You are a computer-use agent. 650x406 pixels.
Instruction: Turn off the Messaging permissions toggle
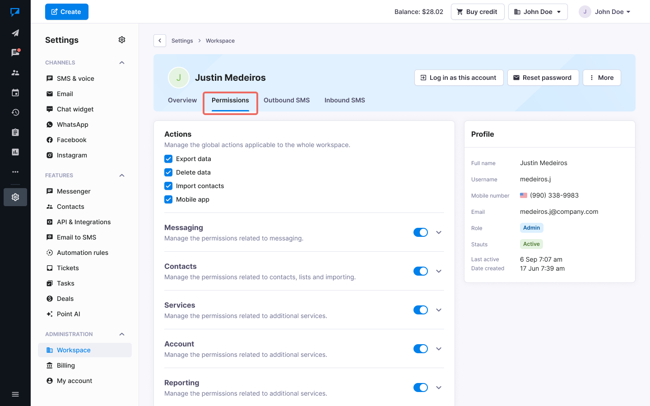click(420, 232)
